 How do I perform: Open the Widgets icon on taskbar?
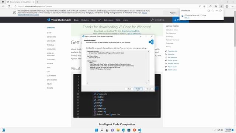[3, 130]
